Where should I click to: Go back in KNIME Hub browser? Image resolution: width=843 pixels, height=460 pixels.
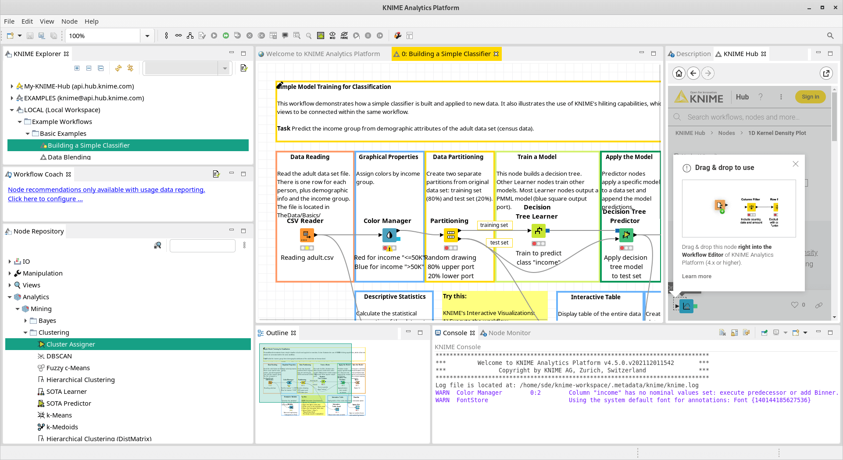coord(693,73)
